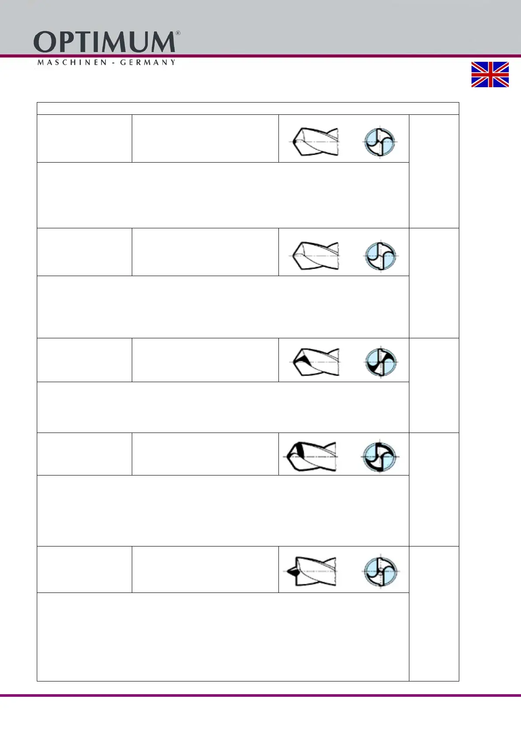Image resolution: width=521 pixels, height=738 pixels.
Task: Click the empty description cell below the brad-point drill diagram
Action: pyautogui.click(x=223, y=637)
